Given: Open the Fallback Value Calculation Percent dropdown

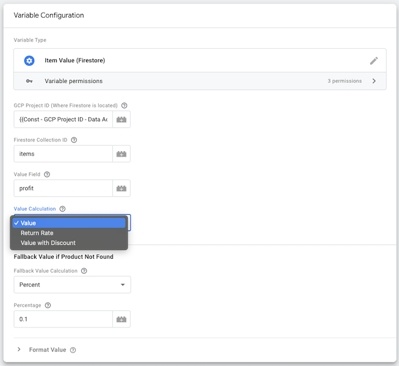Looking at the screenshot, I should point(72,285).
